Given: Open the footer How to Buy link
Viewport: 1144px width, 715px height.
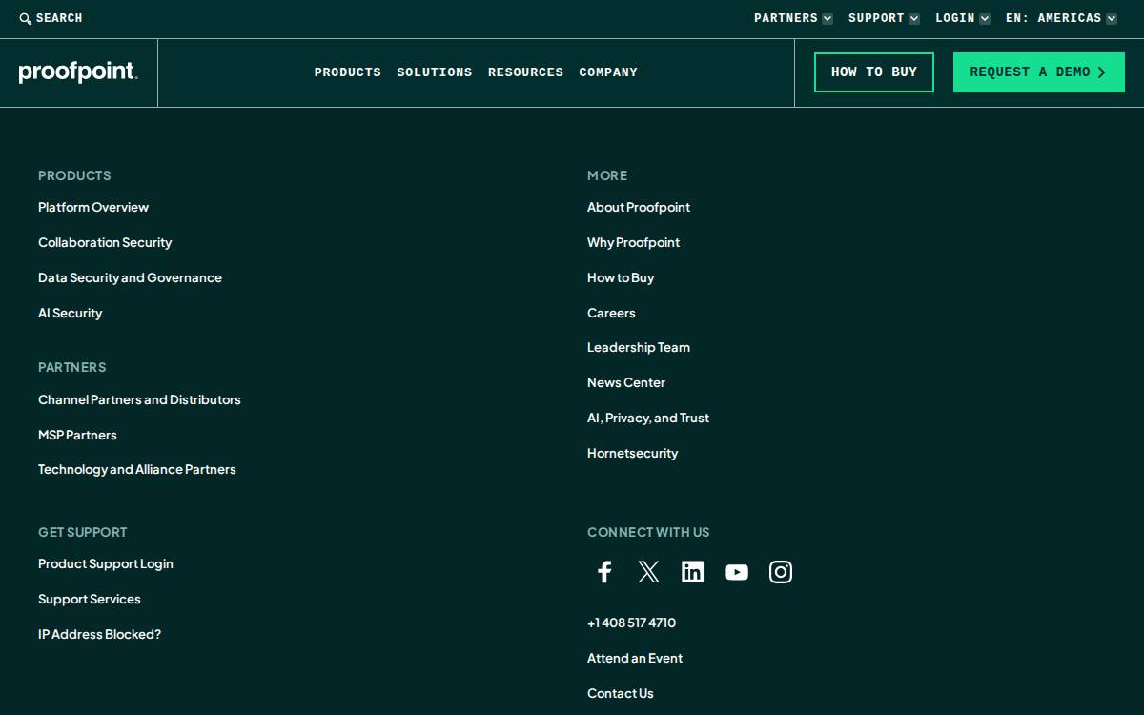Looking at the screenshot, I should coord(621,277).
